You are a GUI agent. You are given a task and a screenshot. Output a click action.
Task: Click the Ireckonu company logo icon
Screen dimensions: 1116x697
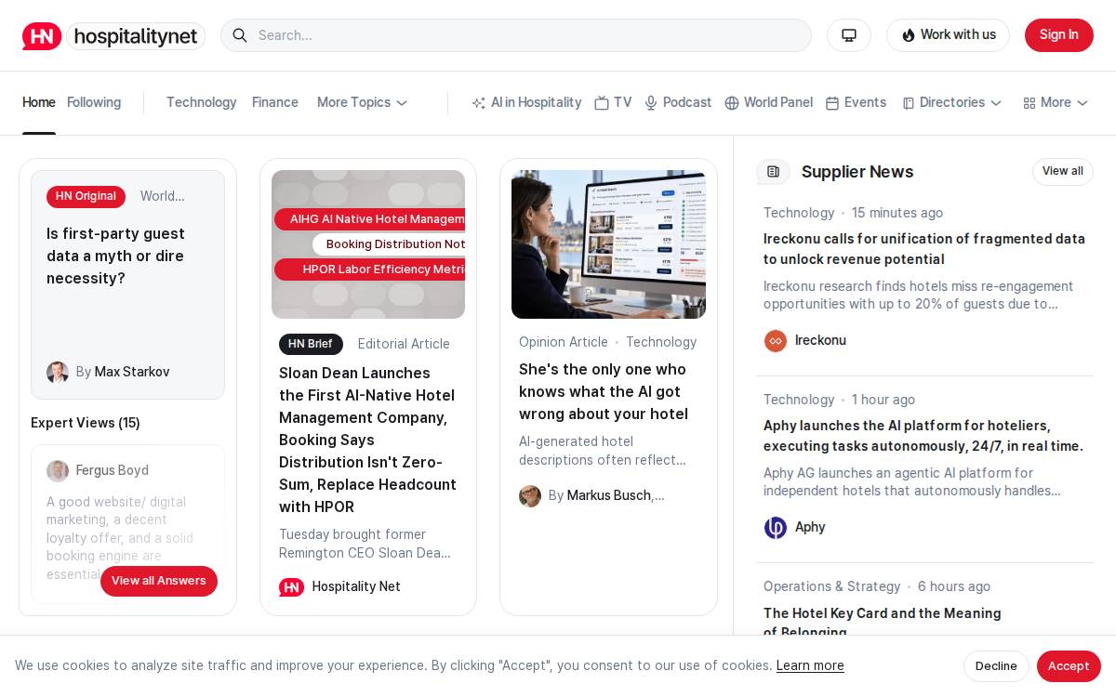click(776, 341)
